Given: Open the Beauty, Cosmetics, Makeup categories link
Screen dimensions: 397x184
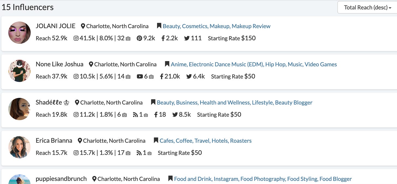Looking at the screenshot, I should [216, 26].
